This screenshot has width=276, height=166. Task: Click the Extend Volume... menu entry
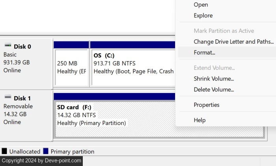pyautogui.click(x=214, y=68)
